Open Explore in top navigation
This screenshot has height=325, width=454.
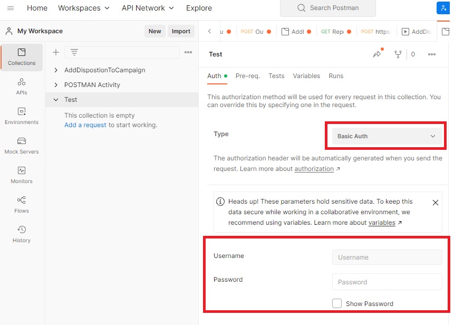199,8
